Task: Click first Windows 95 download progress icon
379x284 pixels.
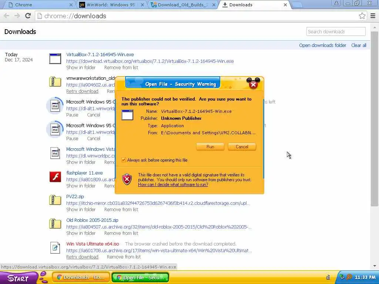Action: [55, 106]
